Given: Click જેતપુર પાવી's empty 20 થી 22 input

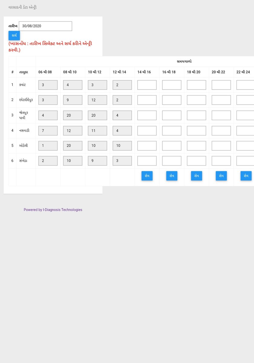Looking at the screenshot, I should click(221, 115).
